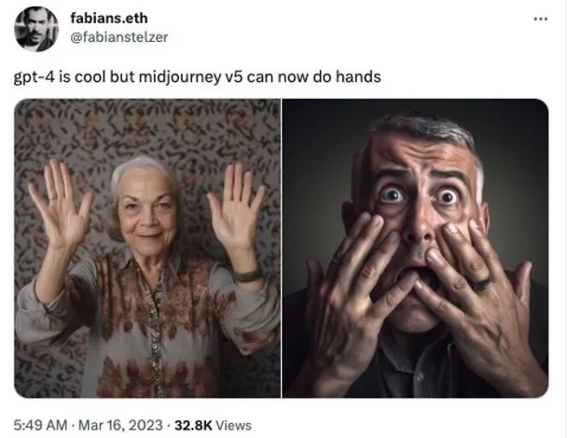Image resolution: width=568 pixels, height=438 pixels.
Task: Open the @fabianstelzer handle link
Action: [x=119, y=36]
